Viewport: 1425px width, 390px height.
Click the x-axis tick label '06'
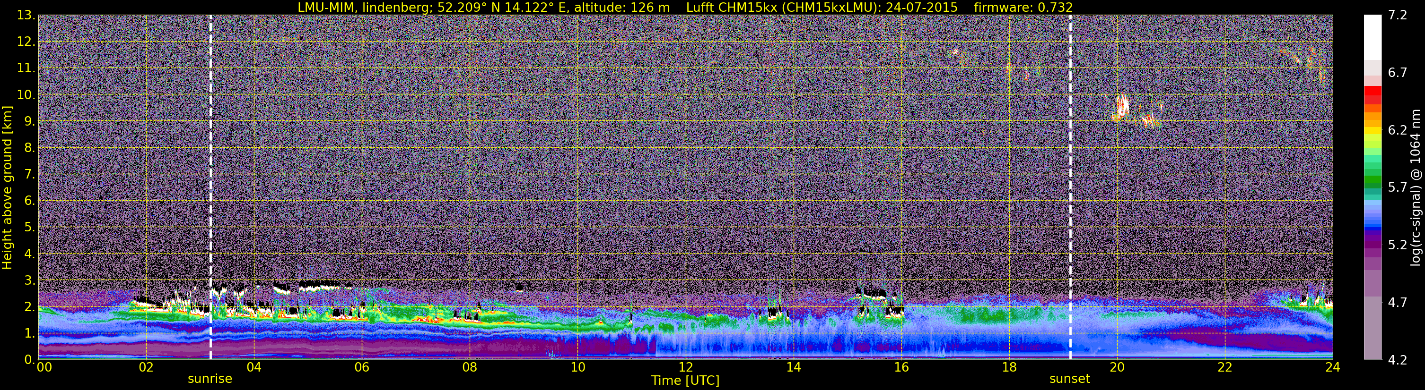click(x=362, y=368)
